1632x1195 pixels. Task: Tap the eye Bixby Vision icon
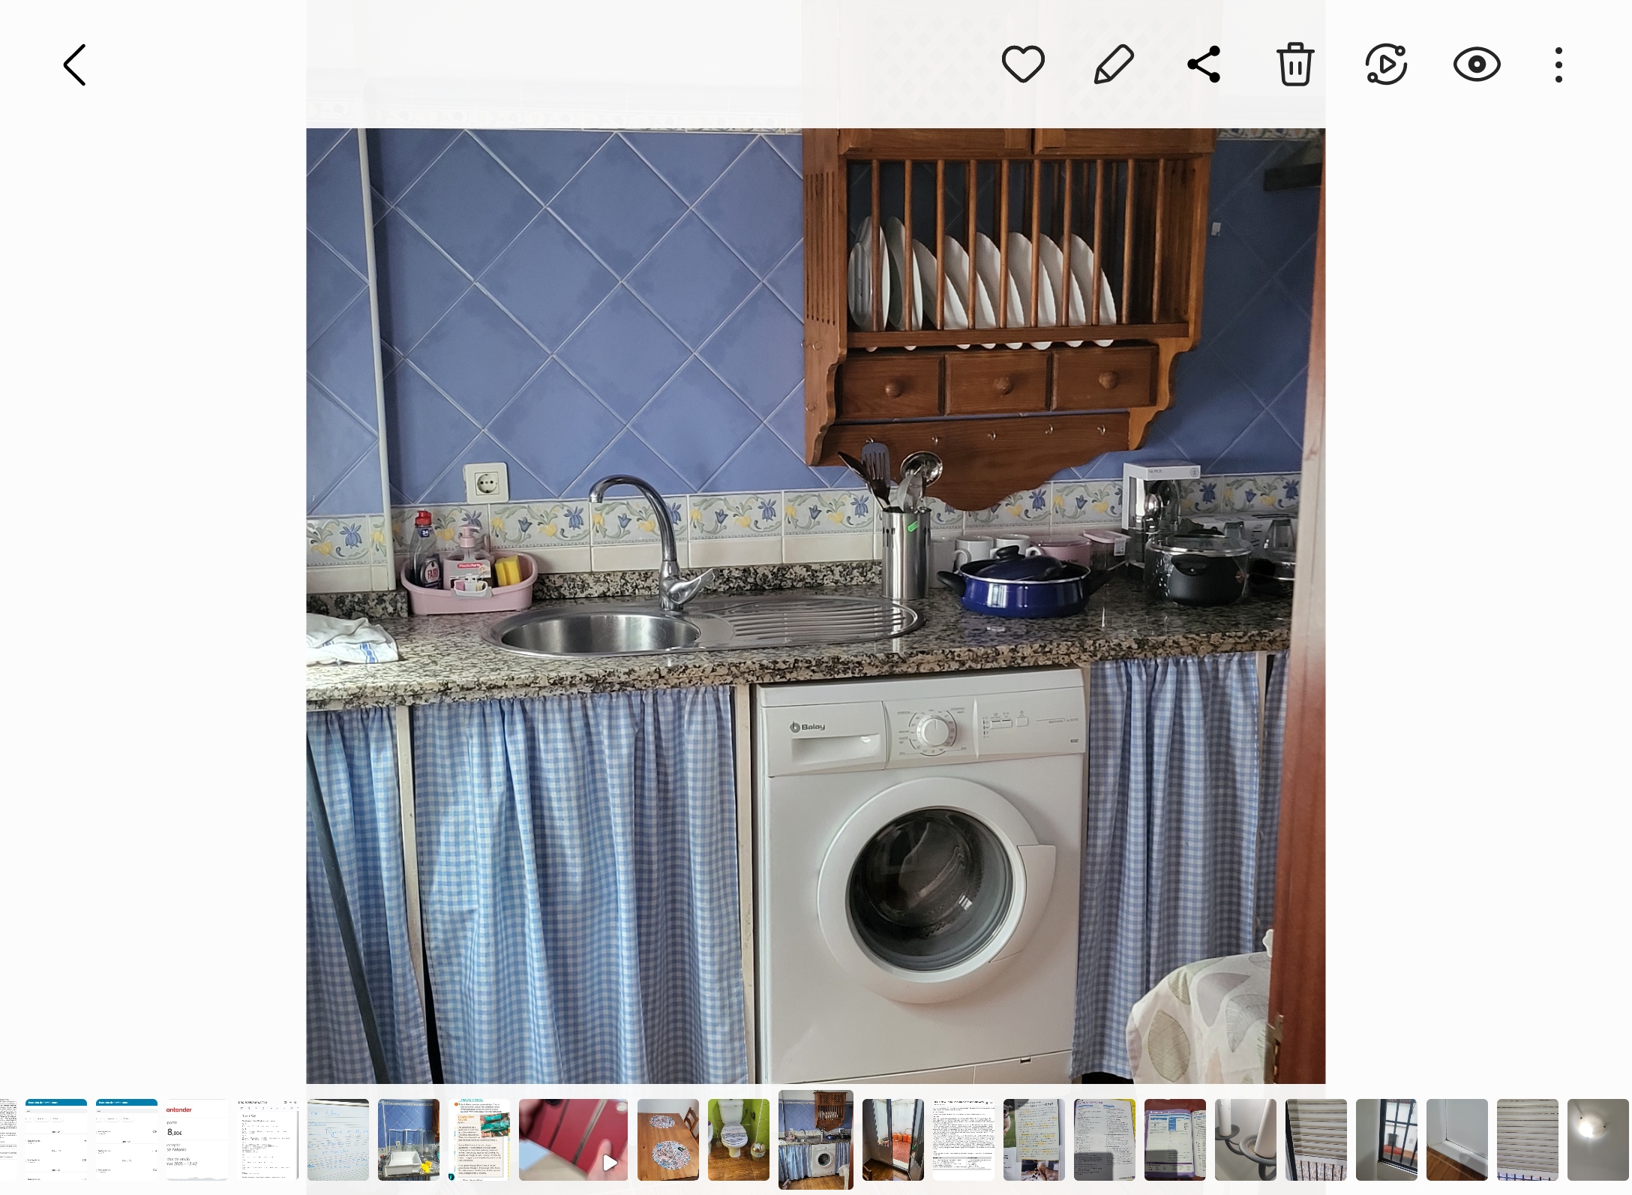coord(1477,65)
